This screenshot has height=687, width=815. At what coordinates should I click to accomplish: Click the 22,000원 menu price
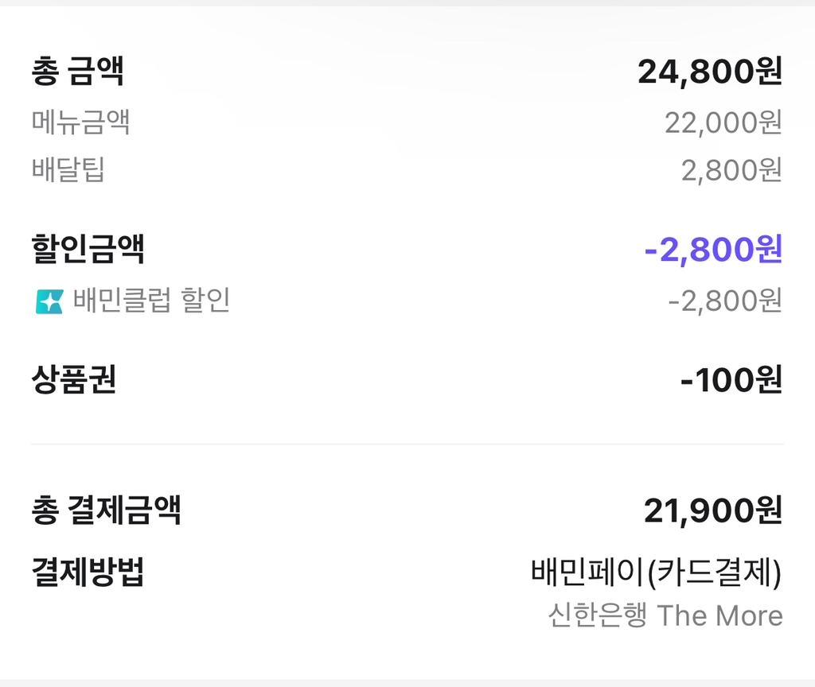pos(723,122)
